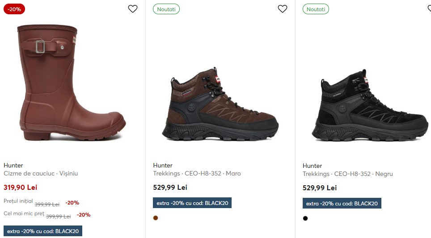This screenshot has height=238, width=431.
Task: Click Hunter brand name above Trekkings Negru
Action: point(312,166)
